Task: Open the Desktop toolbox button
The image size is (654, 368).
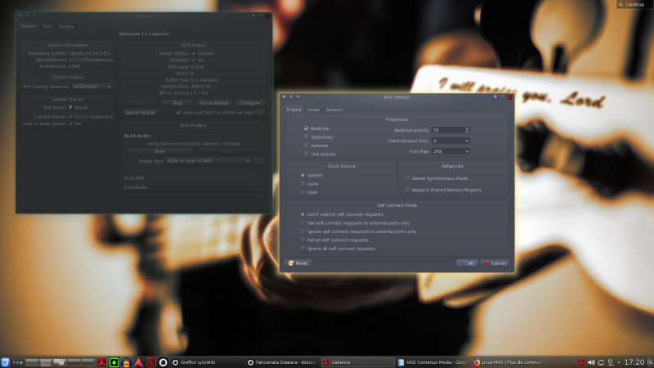Action: click(635, 4)
